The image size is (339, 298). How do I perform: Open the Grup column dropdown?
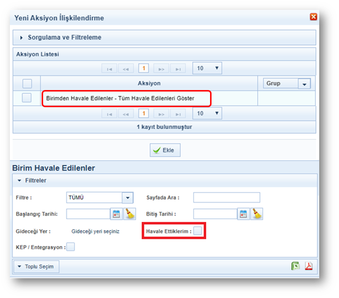305,83
